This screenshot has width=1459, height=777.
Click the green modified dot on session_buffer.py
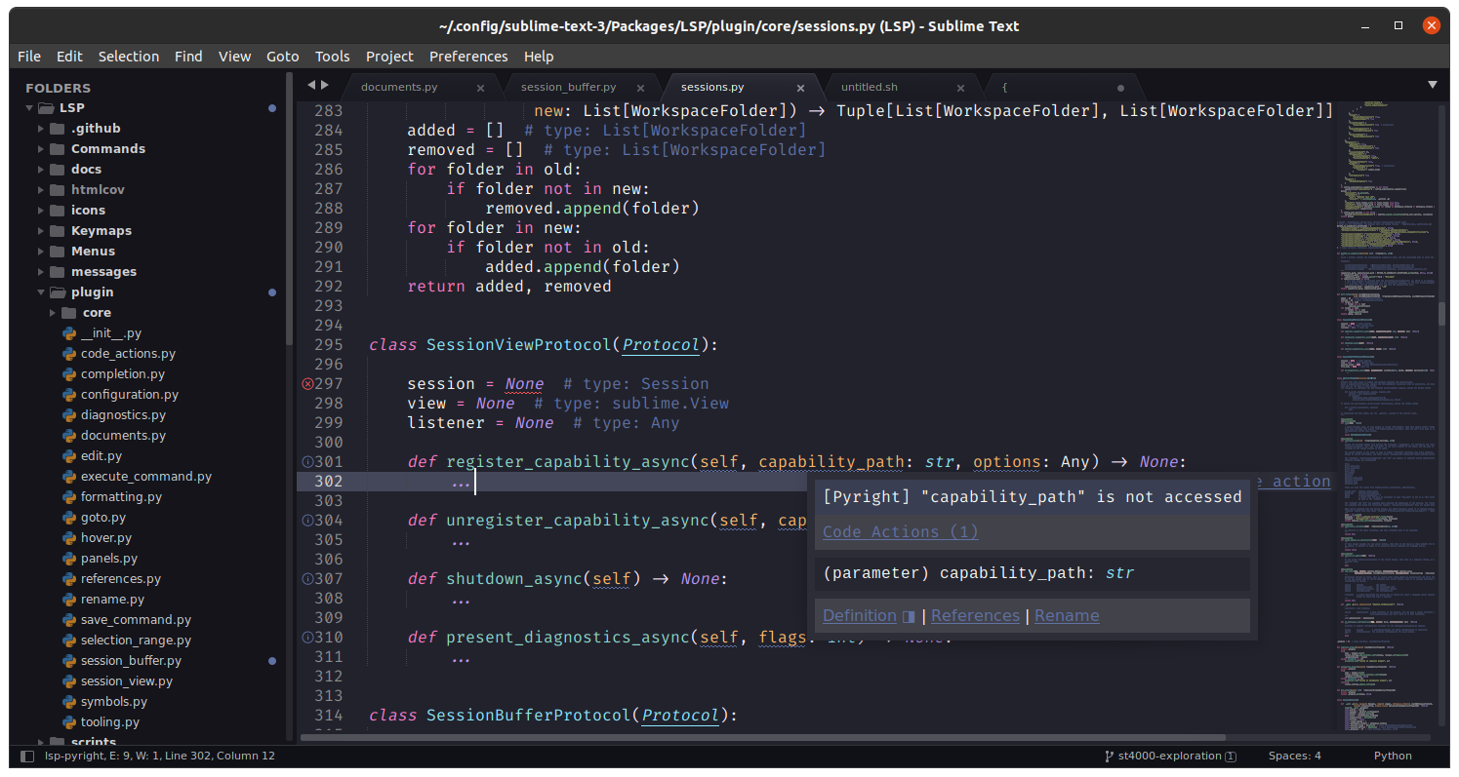271,660
